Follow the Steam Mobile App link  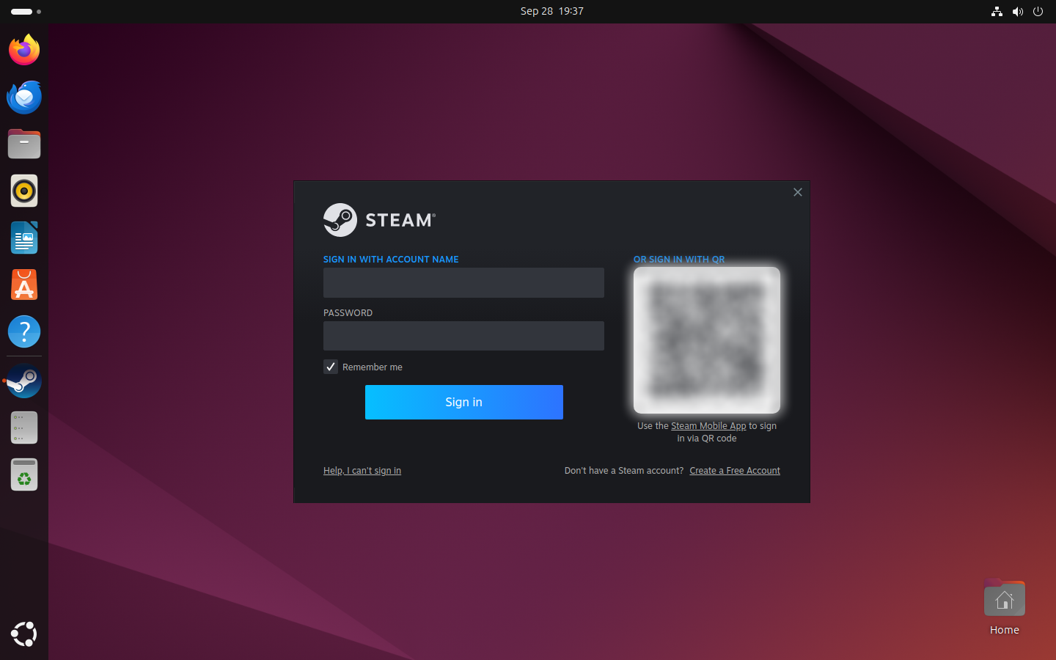[708, 426]
